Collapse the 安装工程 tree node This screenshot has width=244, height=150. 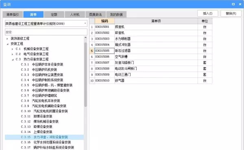pos(7,44)
